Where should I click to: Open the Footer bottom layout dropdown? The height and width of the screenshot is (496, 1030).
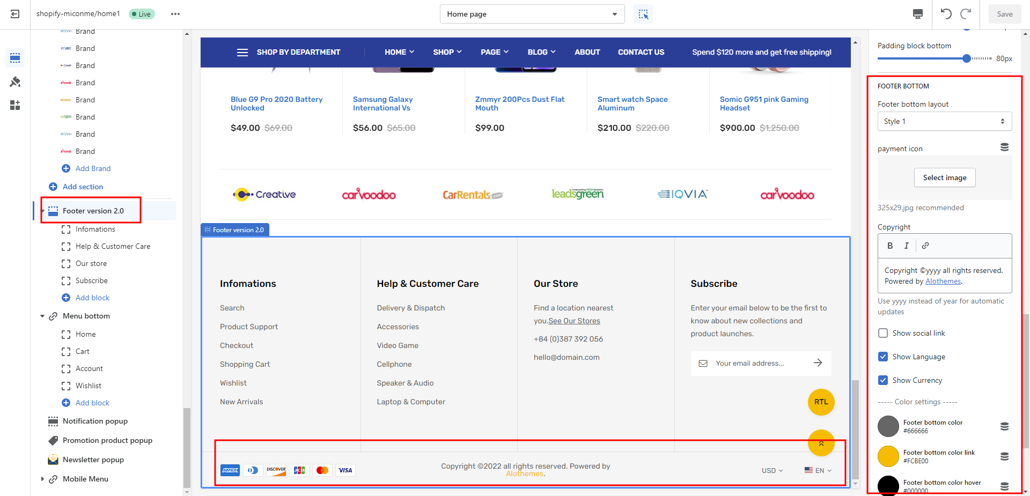coord(944,121)
